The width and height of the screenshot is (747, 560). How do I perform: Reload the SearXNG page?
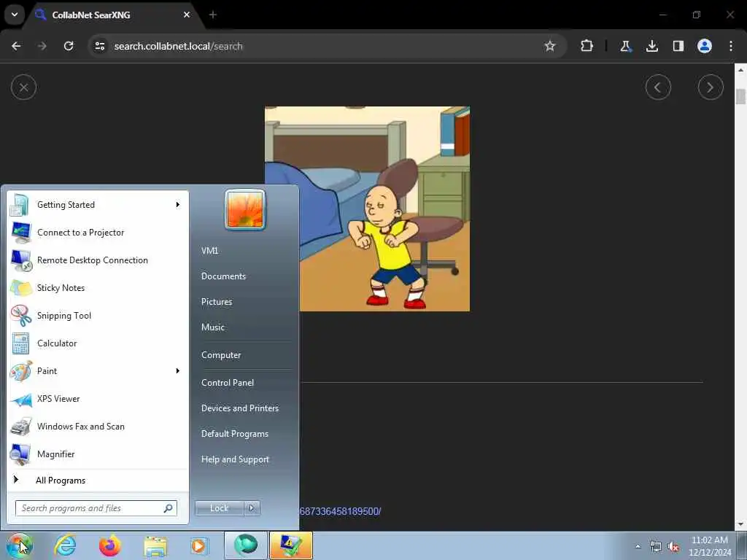pos(69,46)
